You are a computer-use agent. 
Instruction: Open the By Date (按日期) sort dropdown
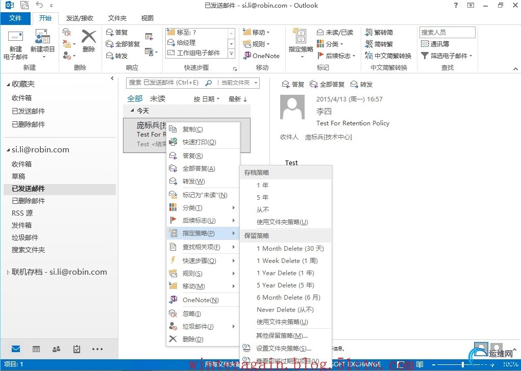pos(207,99)
